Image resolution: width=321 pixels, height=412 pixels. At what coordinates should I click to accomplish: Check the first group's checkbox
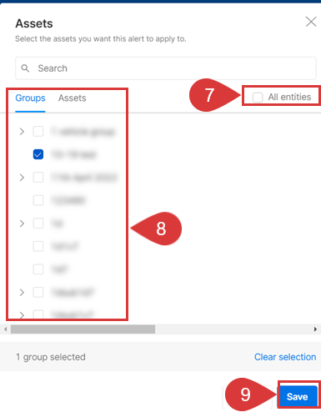(38, 131)
